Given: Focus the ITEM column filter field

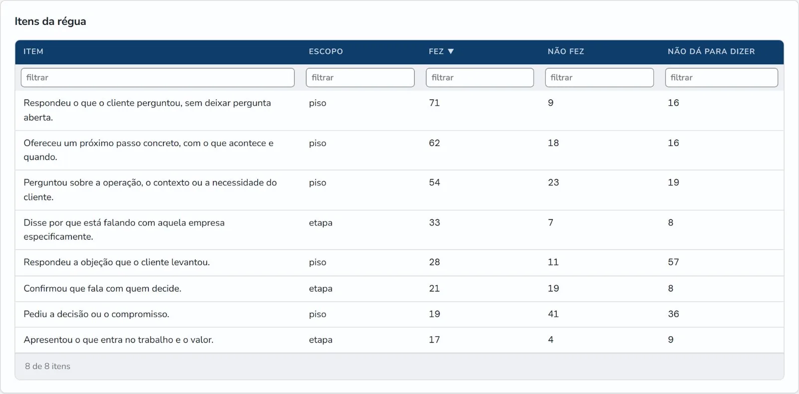Looking at the screenshot, I should pyautogui.click(x=158, y=78).
